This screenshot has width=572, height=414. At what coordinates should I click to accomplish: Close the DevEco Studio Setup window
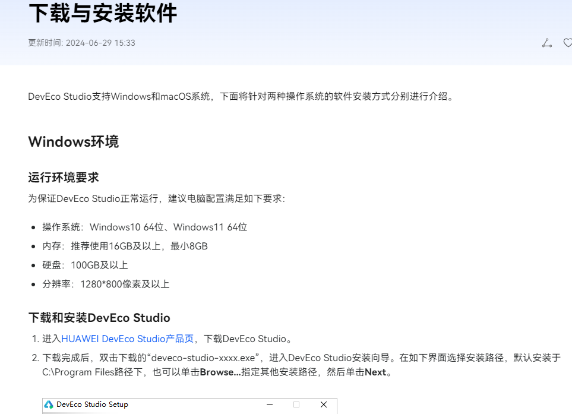(x=324, y=404)
